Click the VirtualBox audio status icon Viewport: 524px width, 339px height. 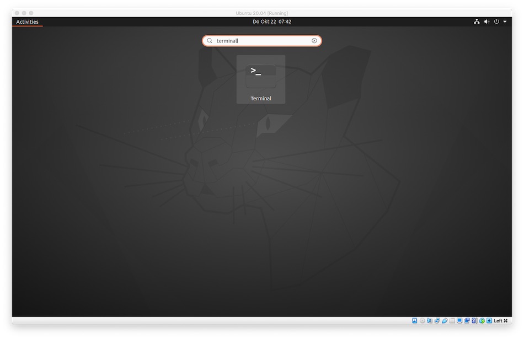click(x=430, y=321)
